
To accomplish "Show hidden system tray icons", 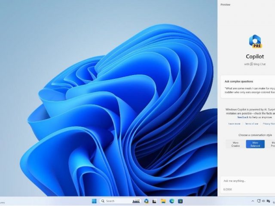I will [x=253, y=201].
